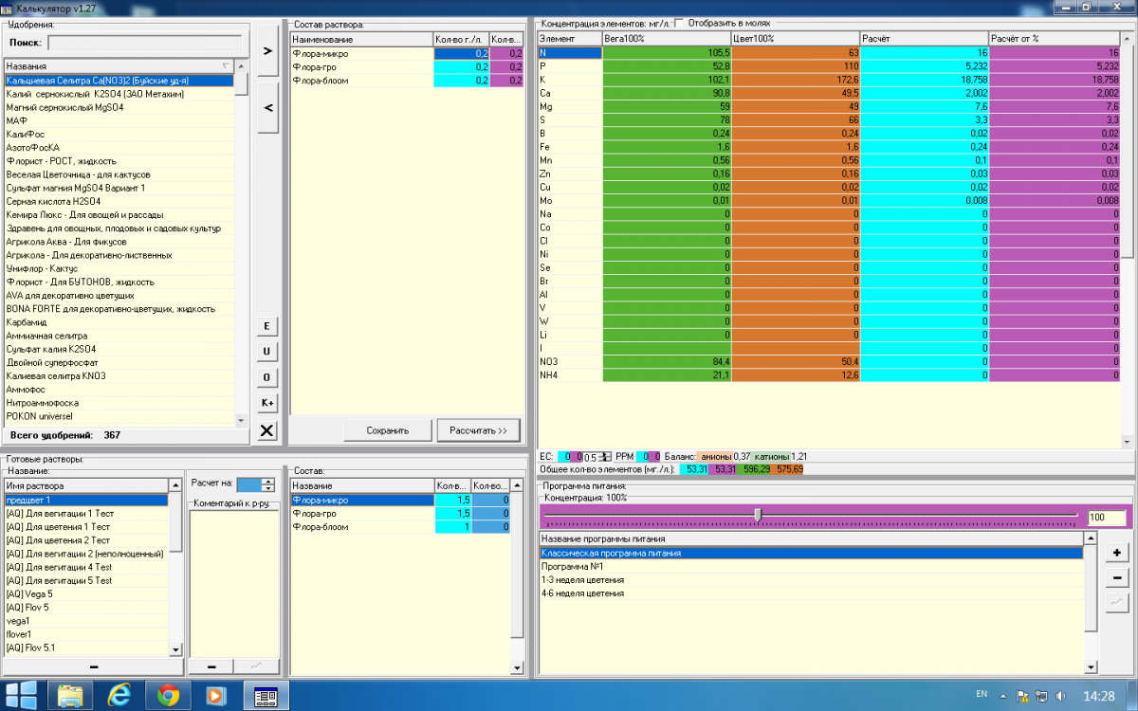Click the X delete button beside the fertilizer list
1138x711 pixels.
click(266, 431)
